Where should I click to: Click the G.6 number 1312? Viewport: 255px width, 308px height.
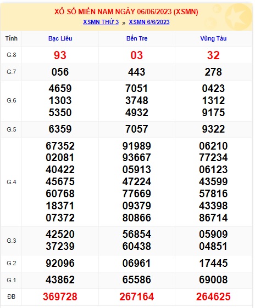(213, 101)
